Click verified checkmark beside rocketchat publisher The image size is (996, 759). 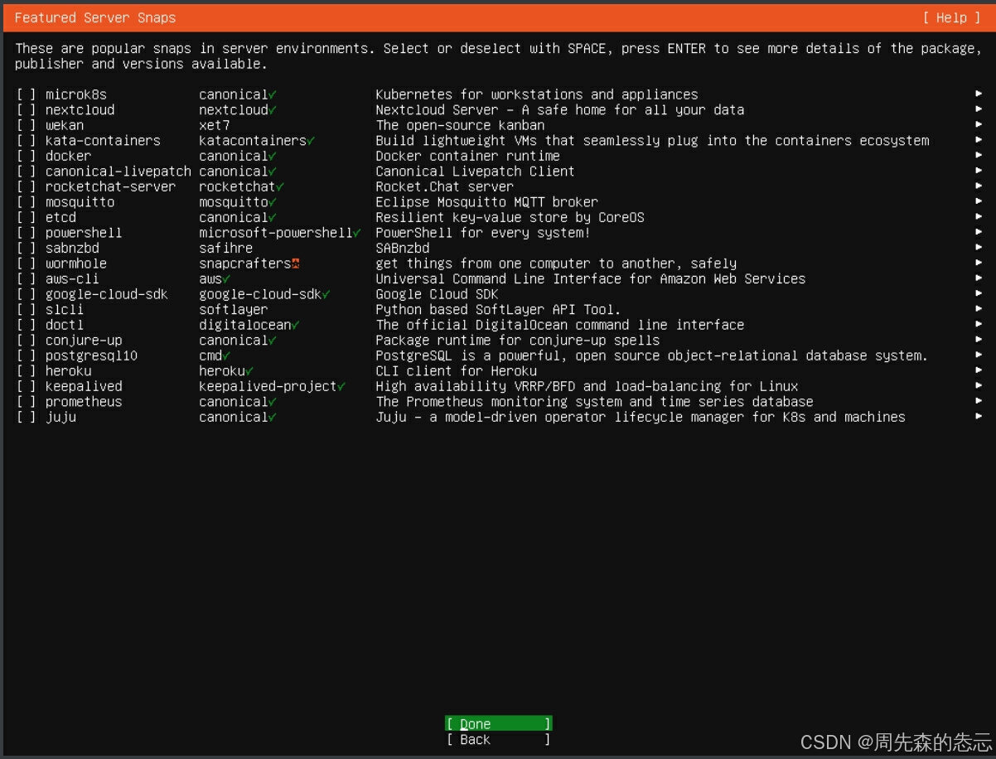tap(280, 186)
